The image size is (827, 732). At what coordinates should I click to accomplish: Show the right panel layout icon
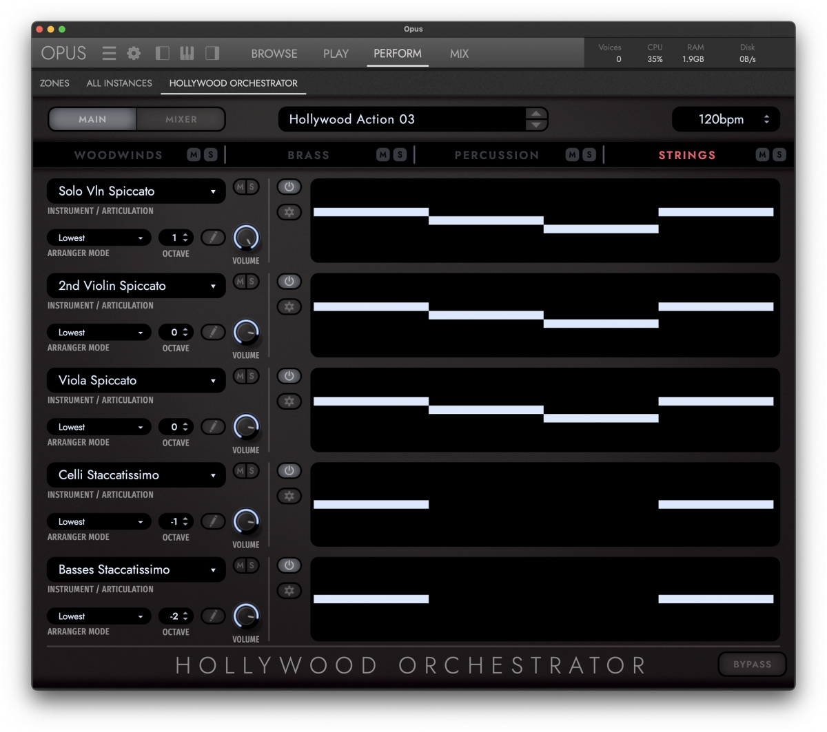pyautogui.click(x=211, y=53)
